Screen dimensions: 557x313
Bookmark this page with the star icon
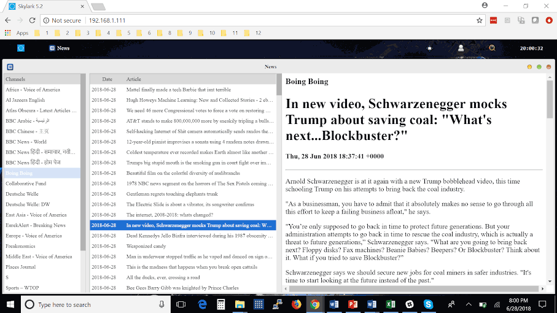(479, 21)
